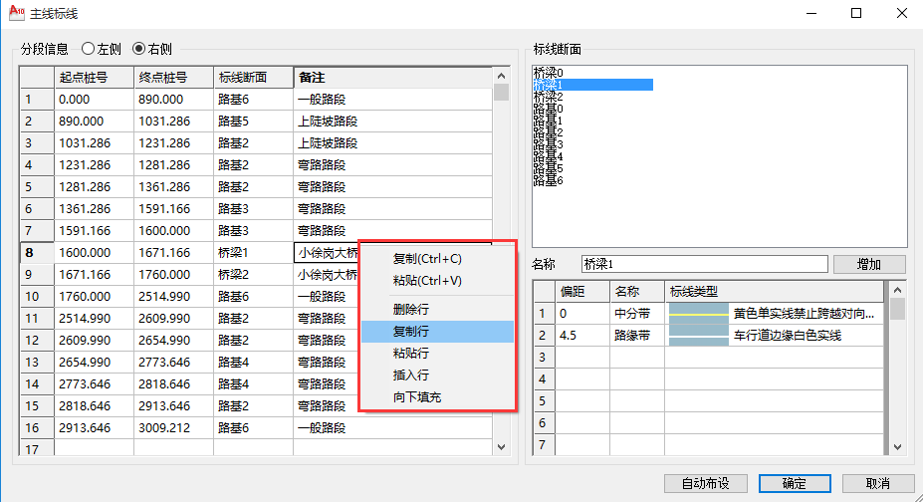923x502 pixels.
Task: Click the white line swatch for 路缘带
Action: 699,336
